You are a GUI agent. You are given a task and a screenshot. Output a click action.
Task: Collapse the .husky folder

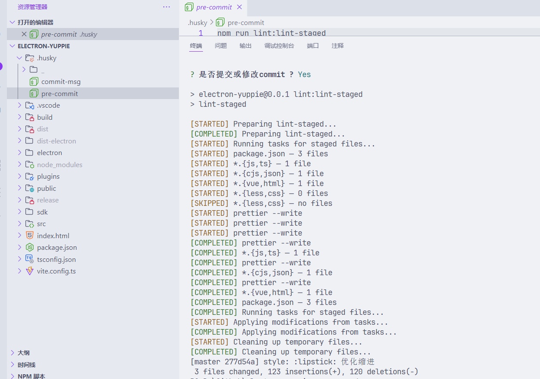(x=19, y=58)
